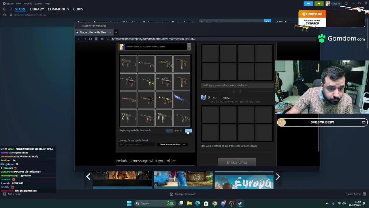The image size is (369, 208).
Task: Click Efes's avatar icon
Action: (x=203, y=98)
